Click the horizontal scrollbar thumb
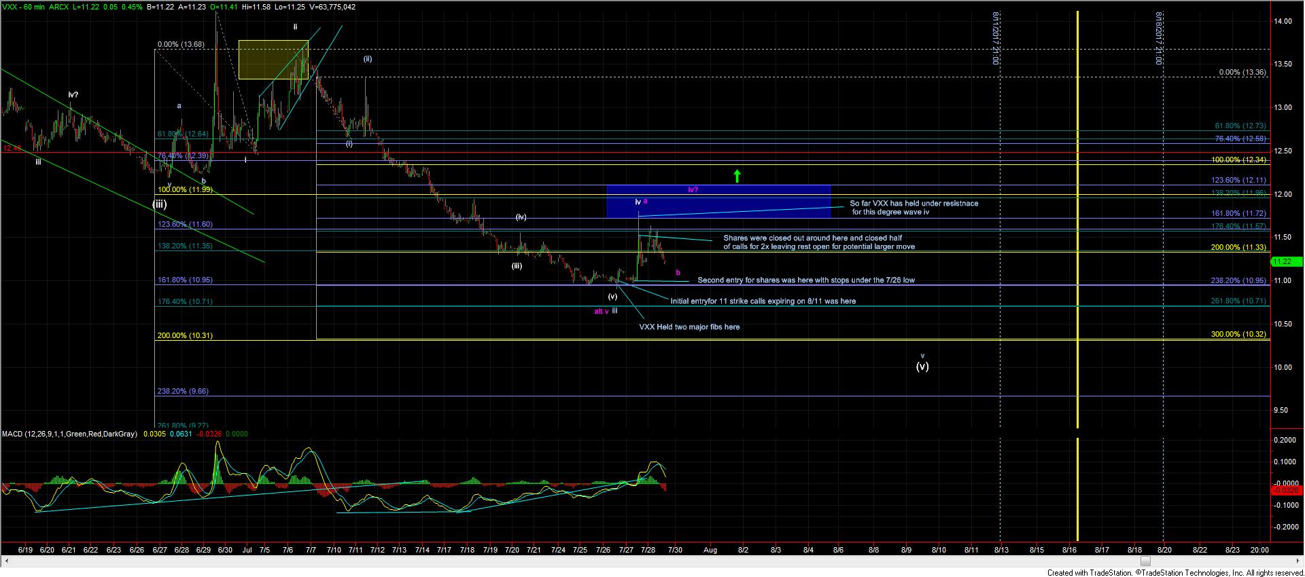1305x577 pixels. coord(1145,561)
